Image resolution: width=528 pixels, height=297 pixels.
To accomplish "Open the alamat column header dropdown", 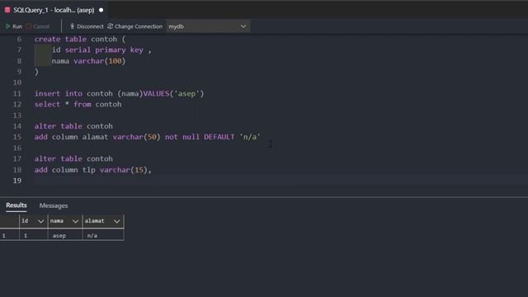I will tap(117, 221).
